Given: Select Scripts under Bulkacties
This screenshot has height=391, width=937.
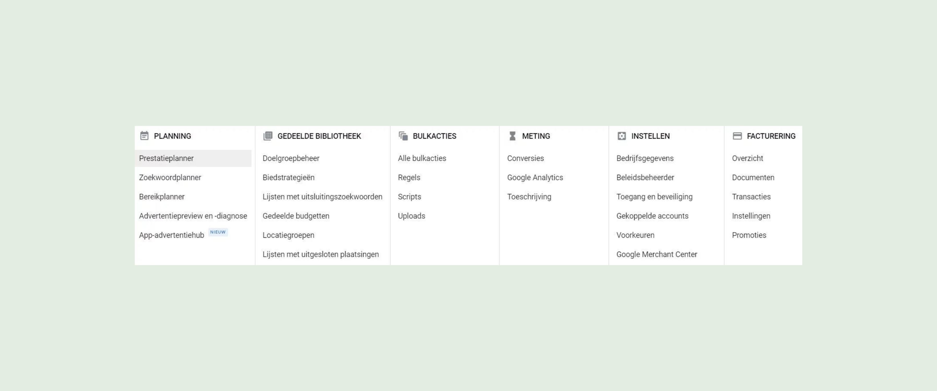Looking at the screenshot, I should 409,197.
